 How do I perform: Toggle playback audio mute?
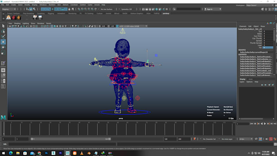pyautogui.click(x=266, y=139)
